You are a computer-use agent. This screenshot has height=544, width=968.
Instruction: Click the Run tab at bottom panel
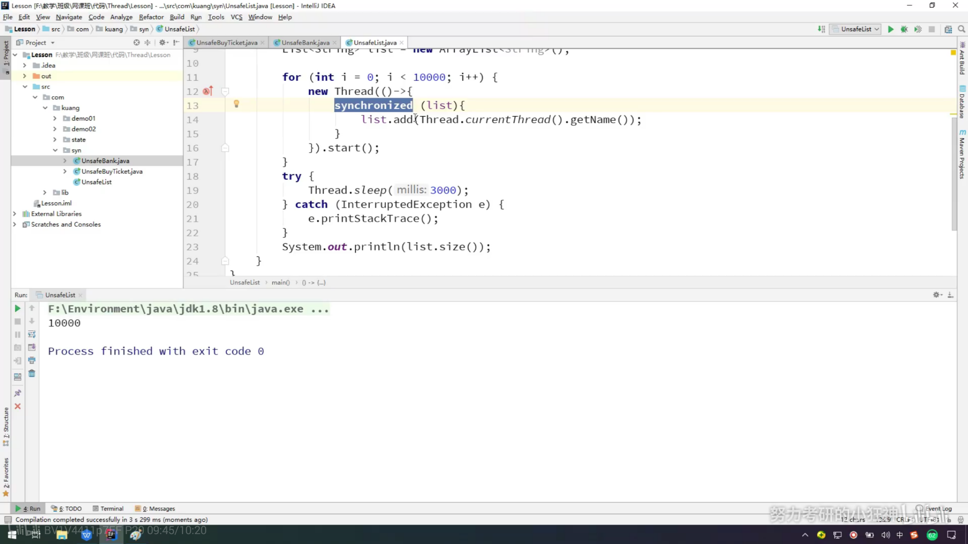[x=31, y=508]
